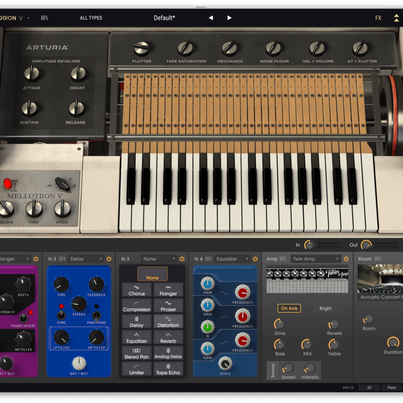
Task: Go to next preset arrow
Action: pos(229,18)
